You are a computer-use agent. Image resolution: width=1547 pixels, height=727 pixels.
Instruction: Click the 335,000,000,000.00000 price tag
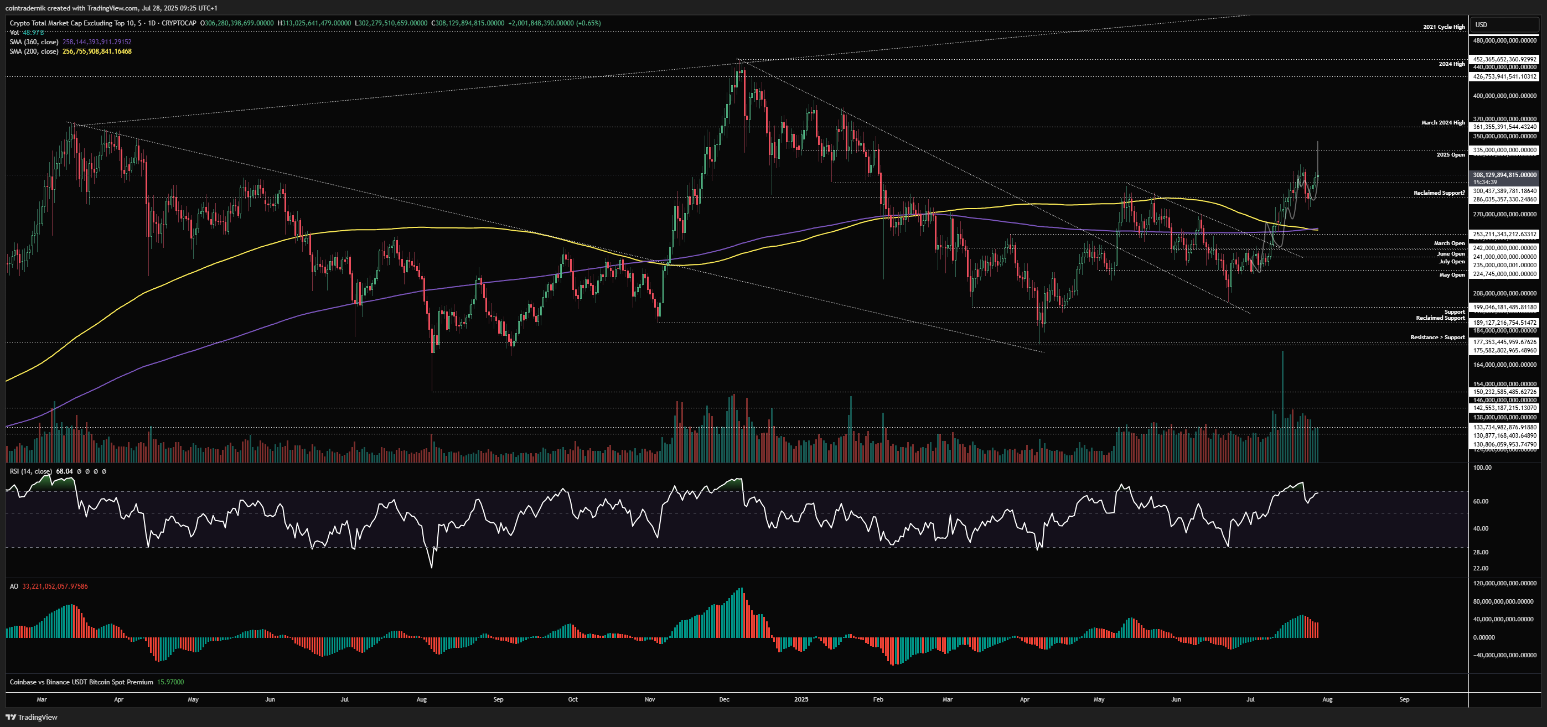[1505, 150]
